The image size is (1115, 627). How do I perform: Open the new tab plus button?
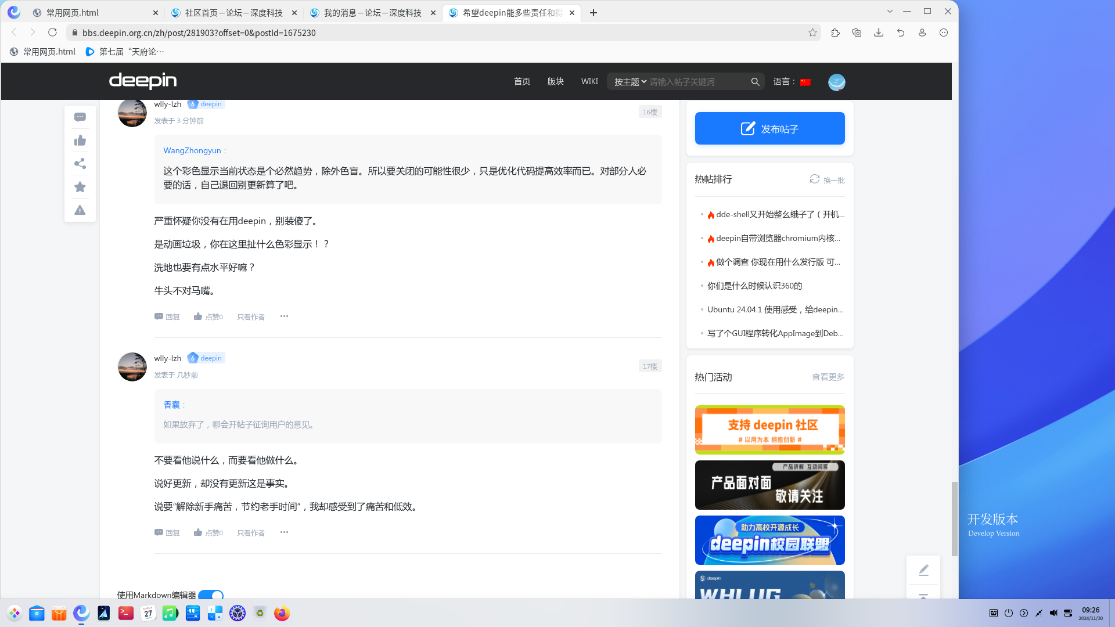point(594,13)
